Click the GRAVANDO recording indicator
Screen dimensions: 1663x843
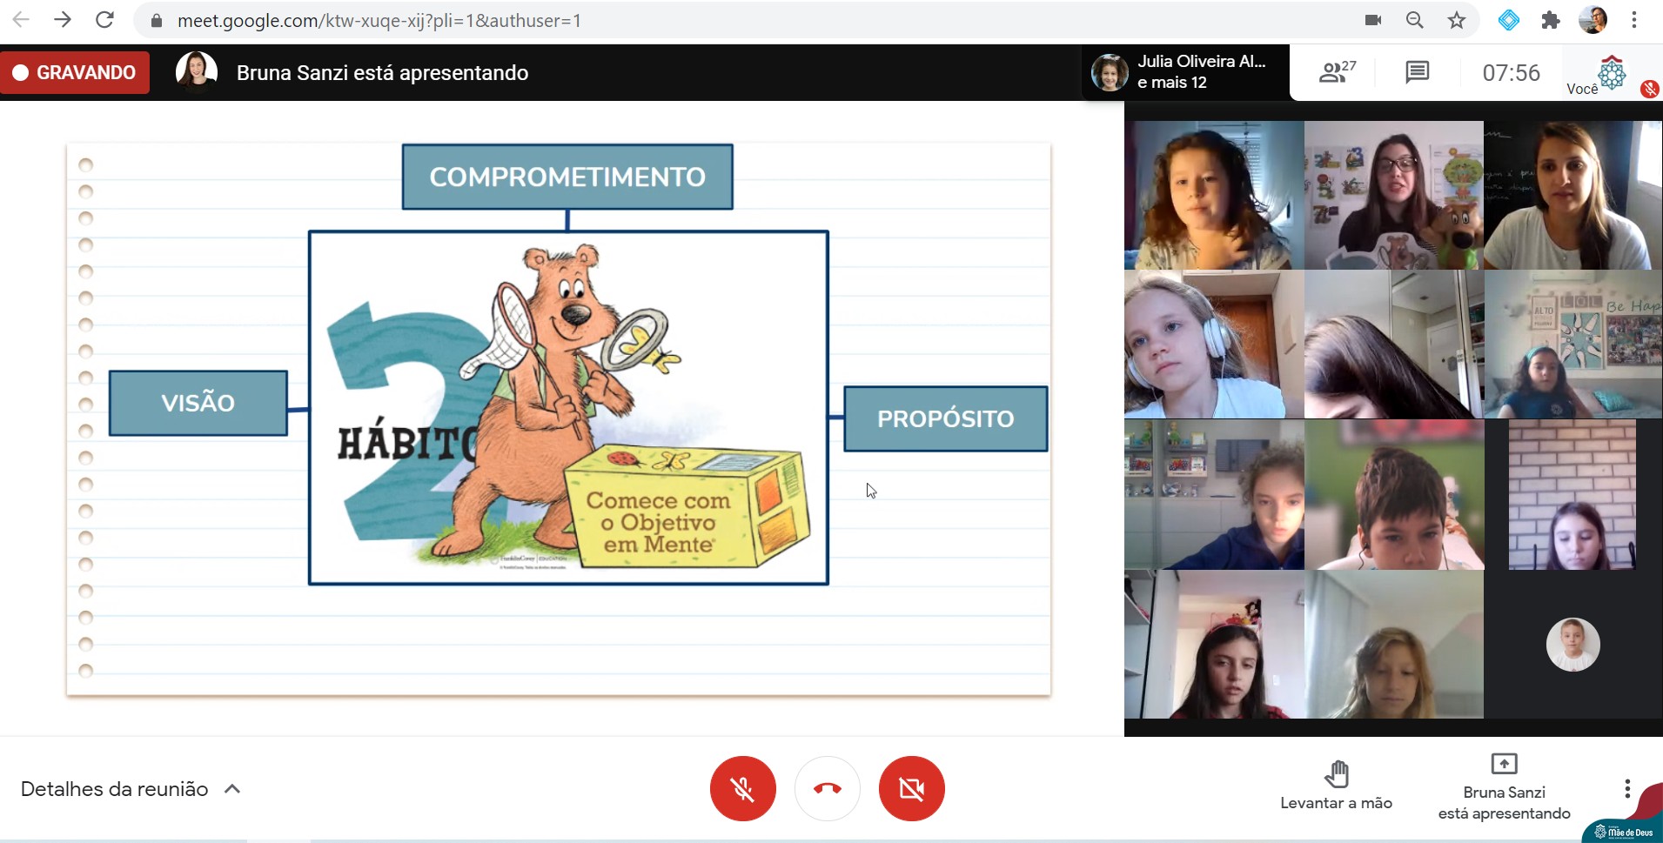point(75,72)
